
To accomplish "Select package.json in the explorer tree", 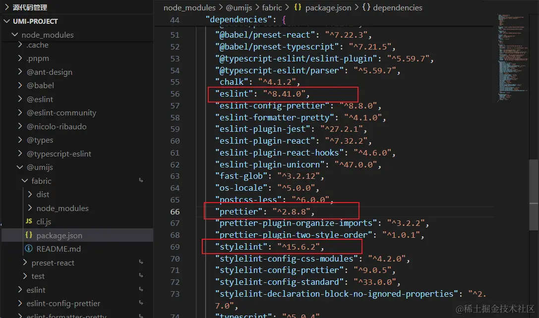I will (59, 236).
